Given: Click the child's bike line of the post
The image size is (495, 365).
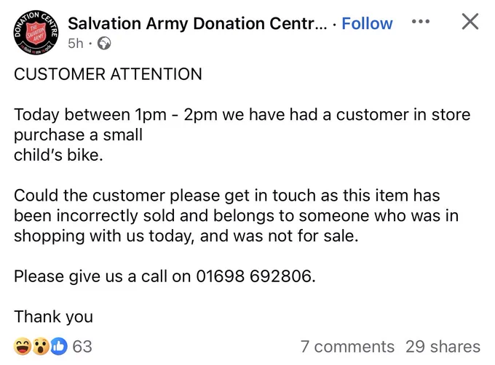Looking at the screenshot, I should coord(58,155).
